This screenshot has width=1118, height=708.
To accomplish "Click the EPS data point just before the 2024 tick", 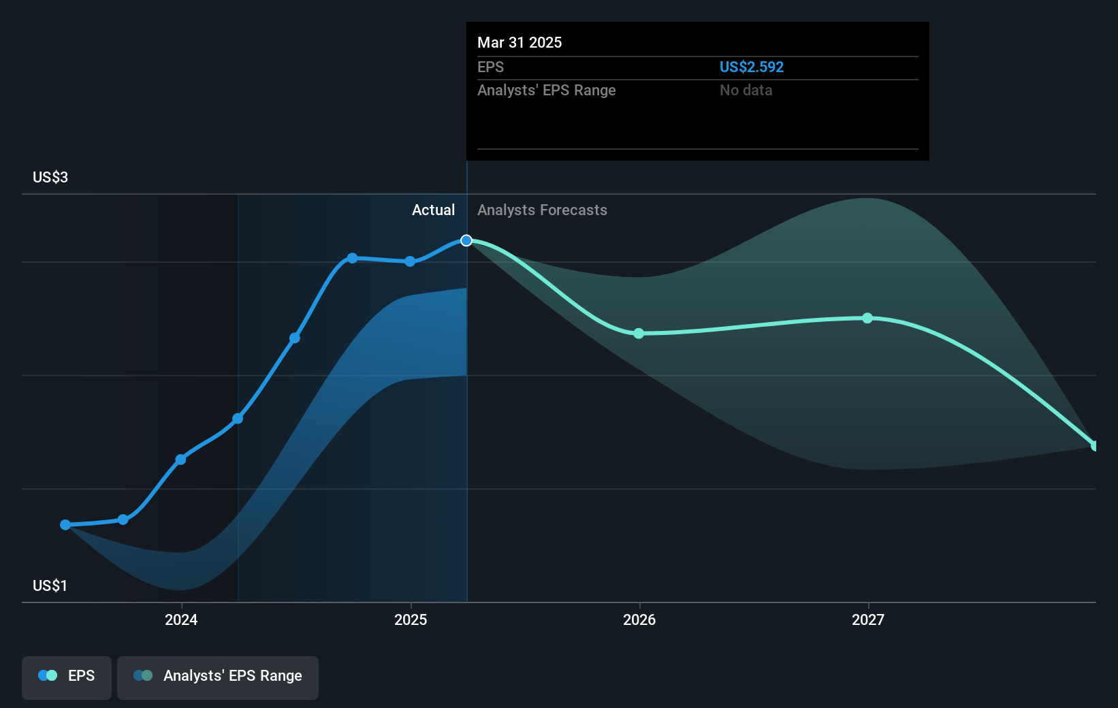I will [x=123, y=519].
